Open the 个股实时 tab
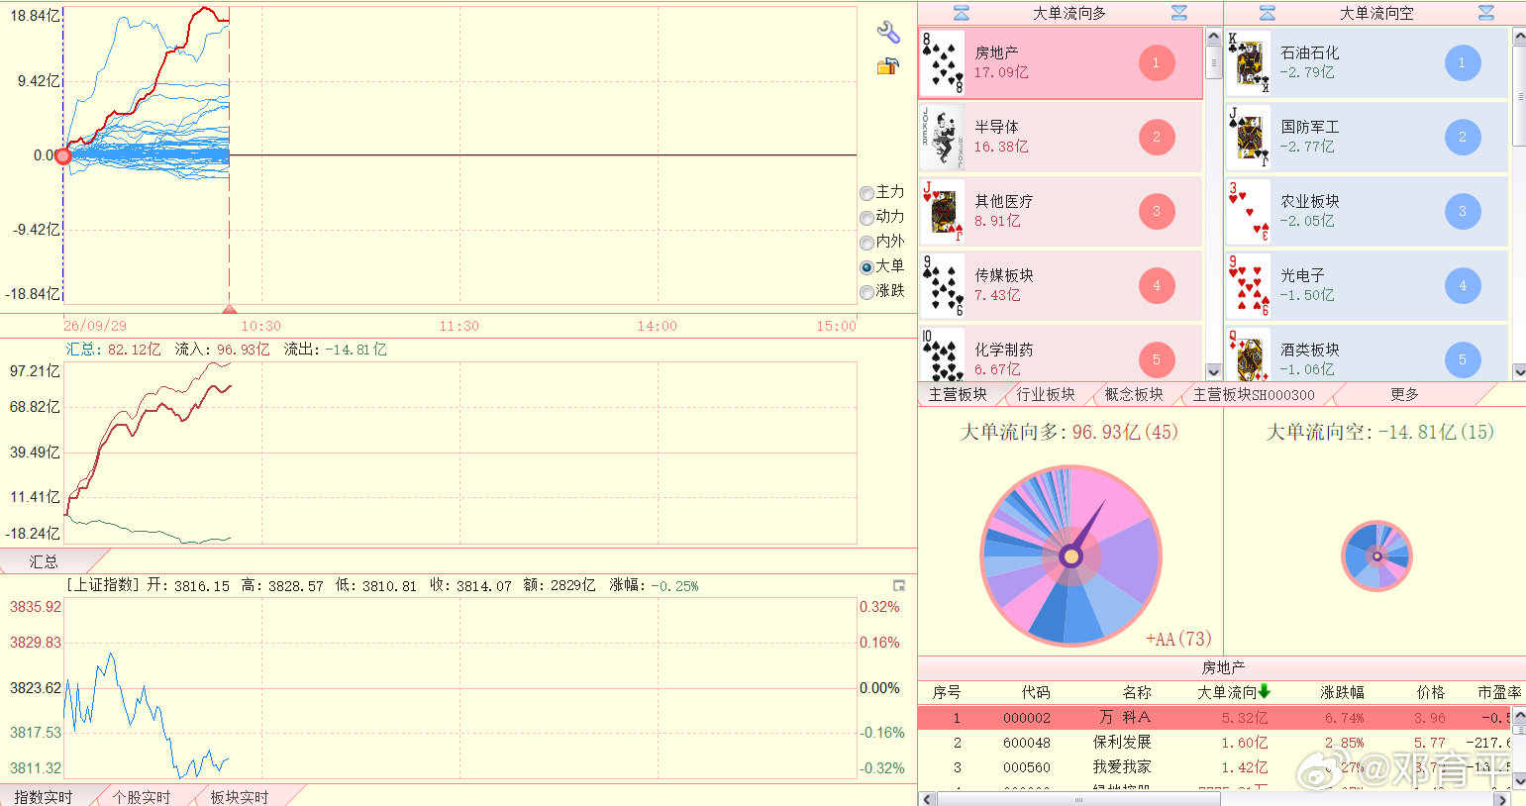 pos(142,796)
